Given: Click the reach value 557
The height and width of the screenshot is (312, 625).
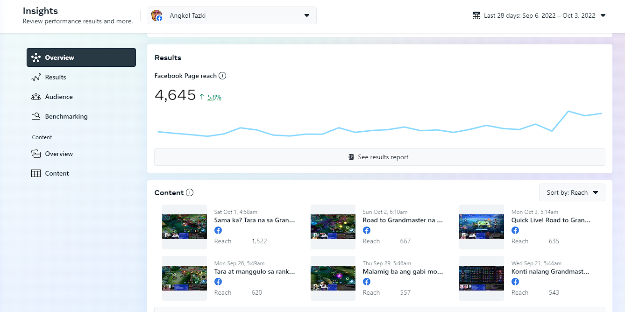Looking at the screenshot, I should [x=405, y=293].
